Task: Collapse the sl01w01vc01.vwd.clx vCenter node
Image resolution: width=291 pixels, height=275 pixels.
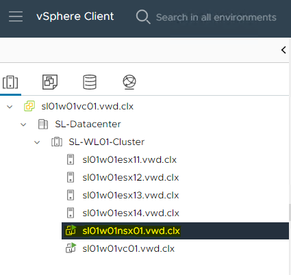Action: (10, 107)
